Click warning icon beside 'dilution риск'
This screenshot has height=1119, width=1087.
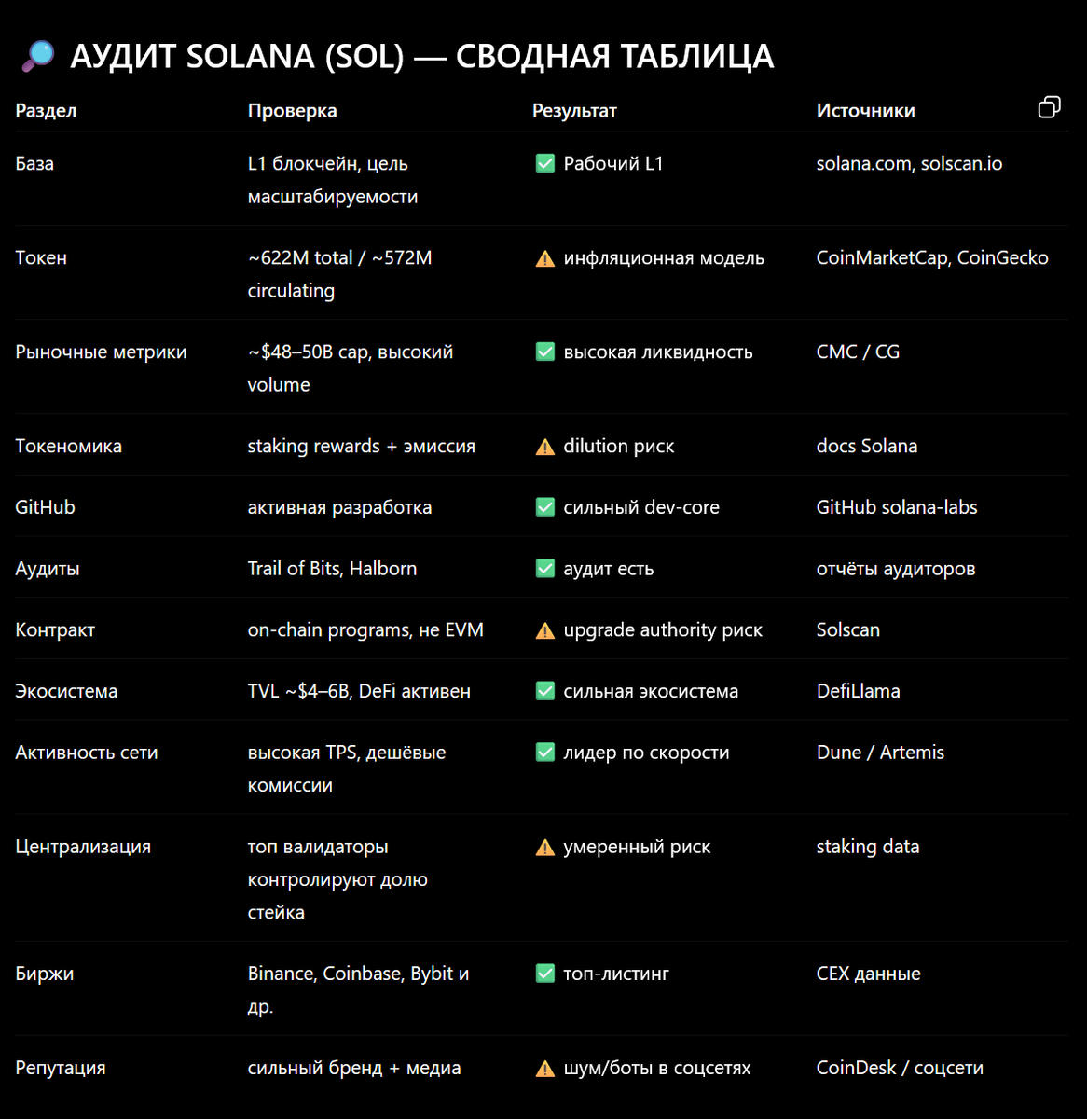(545, 447)
